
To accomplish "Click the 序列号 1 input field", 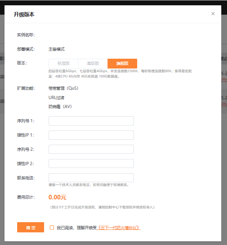I will [91, 121].
